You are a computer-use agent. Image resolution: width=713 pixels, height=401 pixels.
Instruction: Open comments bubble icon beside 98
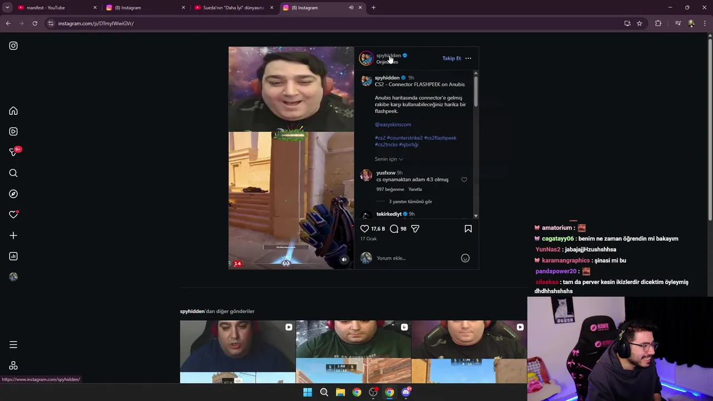(394, 228)
